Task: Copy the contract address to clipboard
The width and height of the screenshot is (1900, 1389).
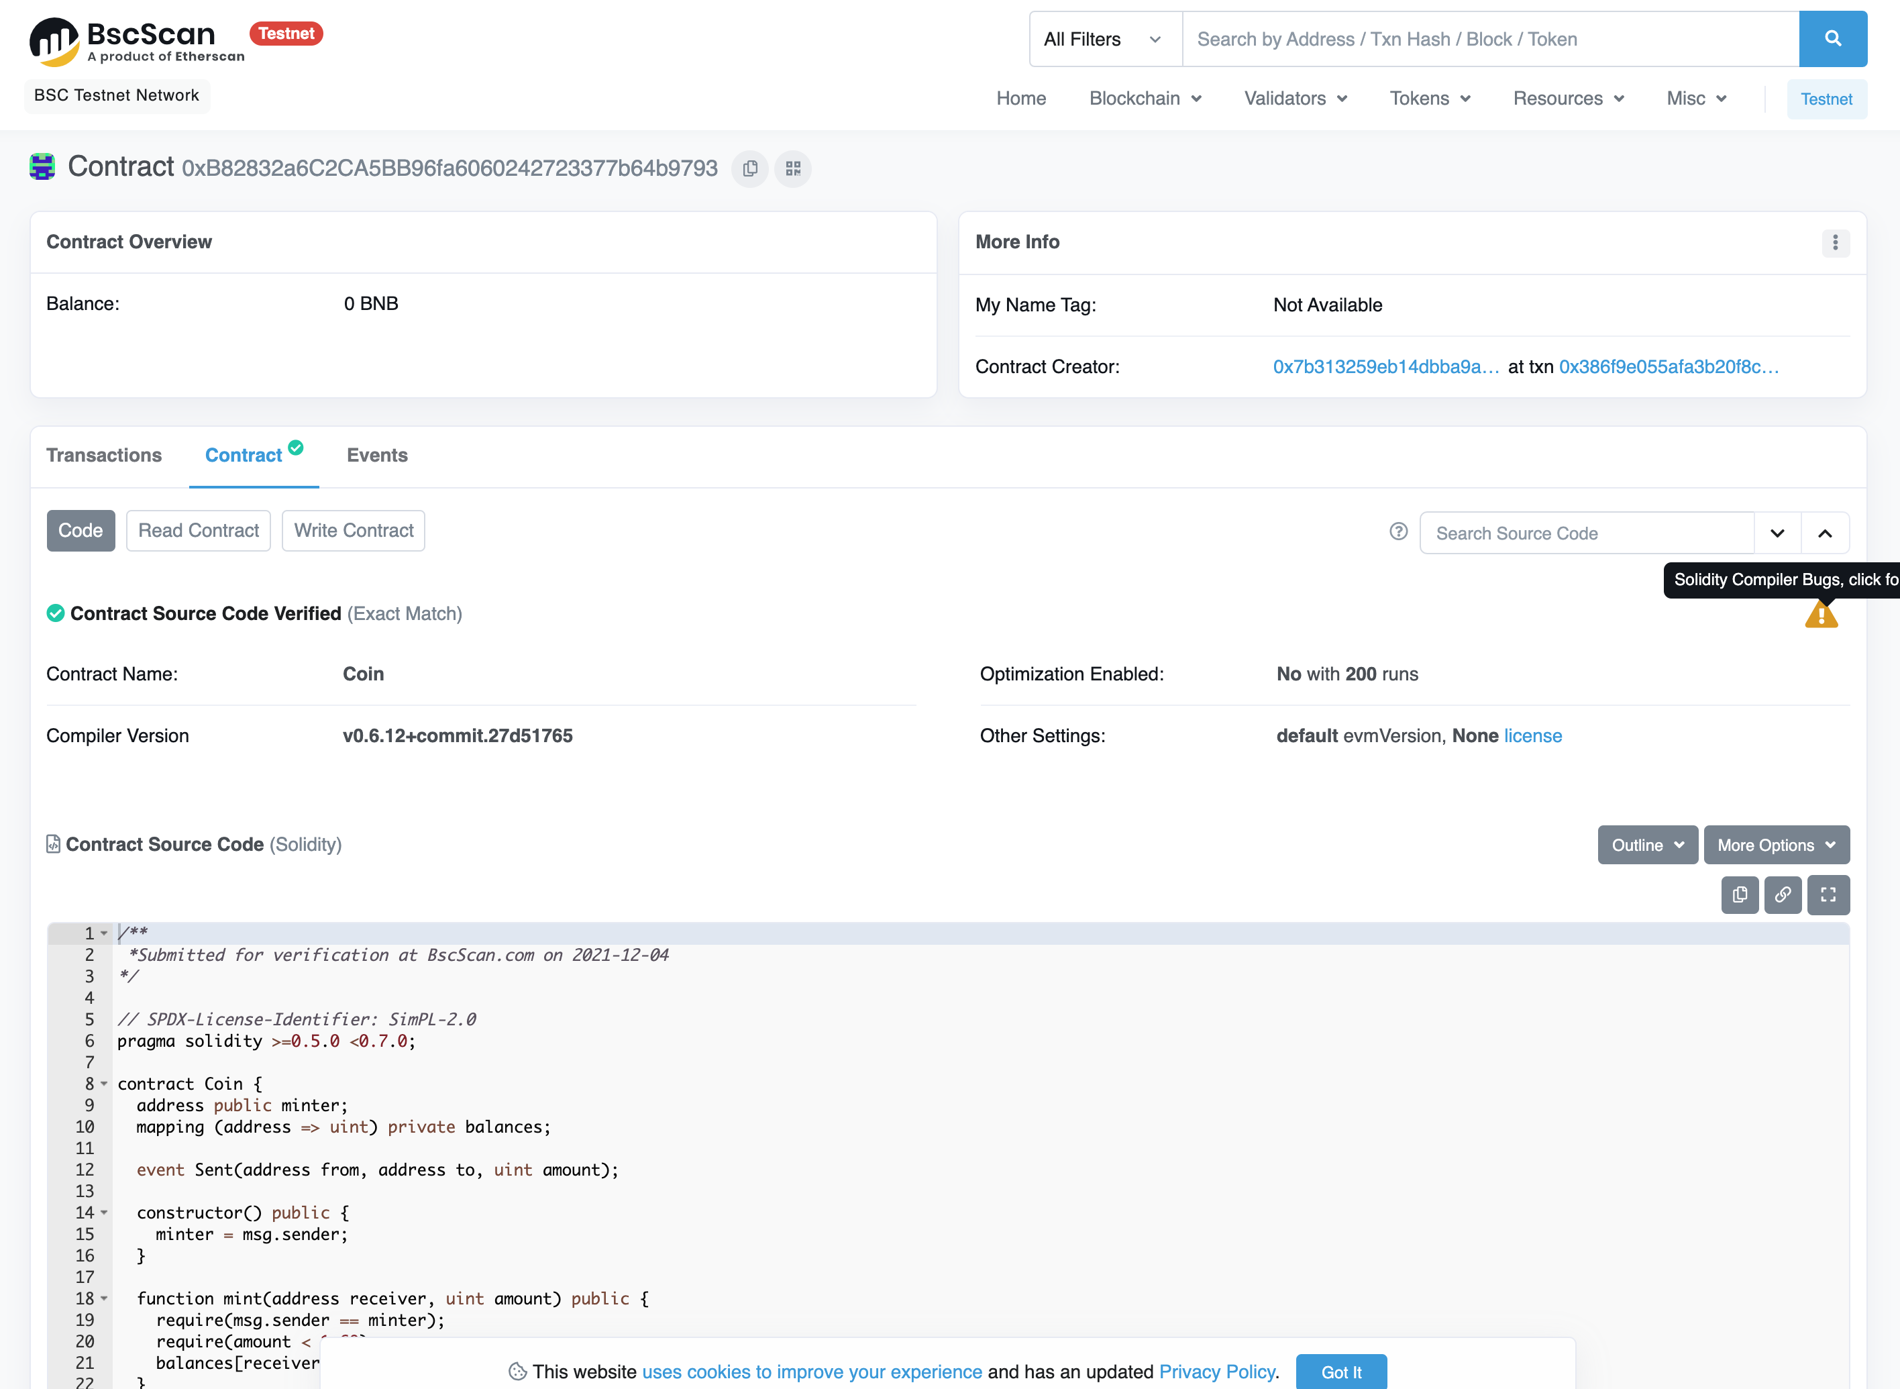Action: coord(750,168)
